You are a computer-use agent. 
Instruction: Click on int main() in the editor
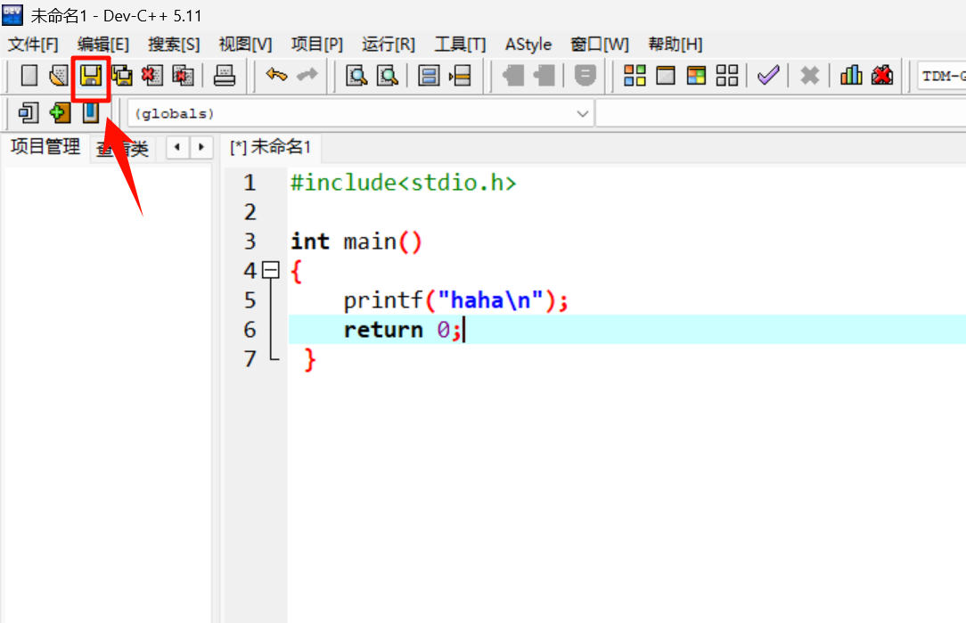356,241
